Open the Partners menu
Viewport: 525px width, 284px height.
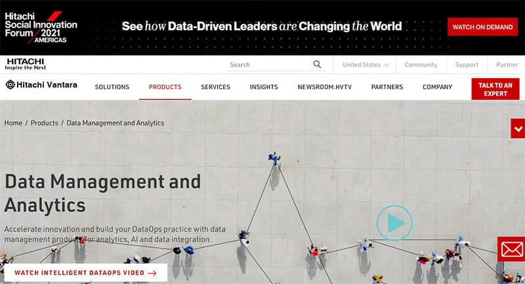(x=387, y=87)
